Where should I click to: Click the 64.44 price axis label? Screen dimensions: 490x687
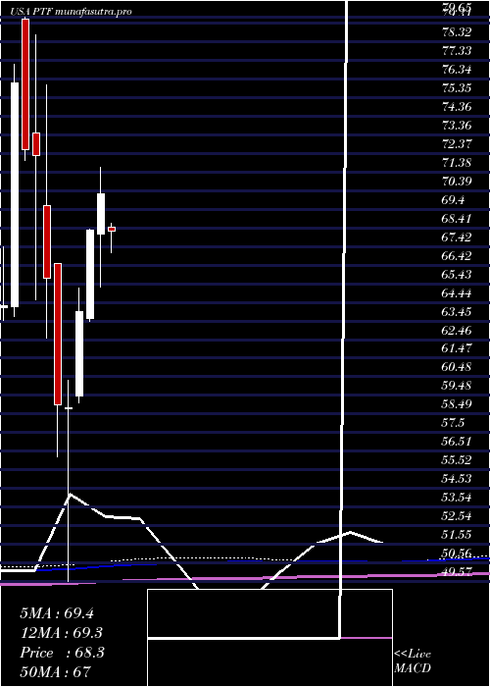[457, 292]
